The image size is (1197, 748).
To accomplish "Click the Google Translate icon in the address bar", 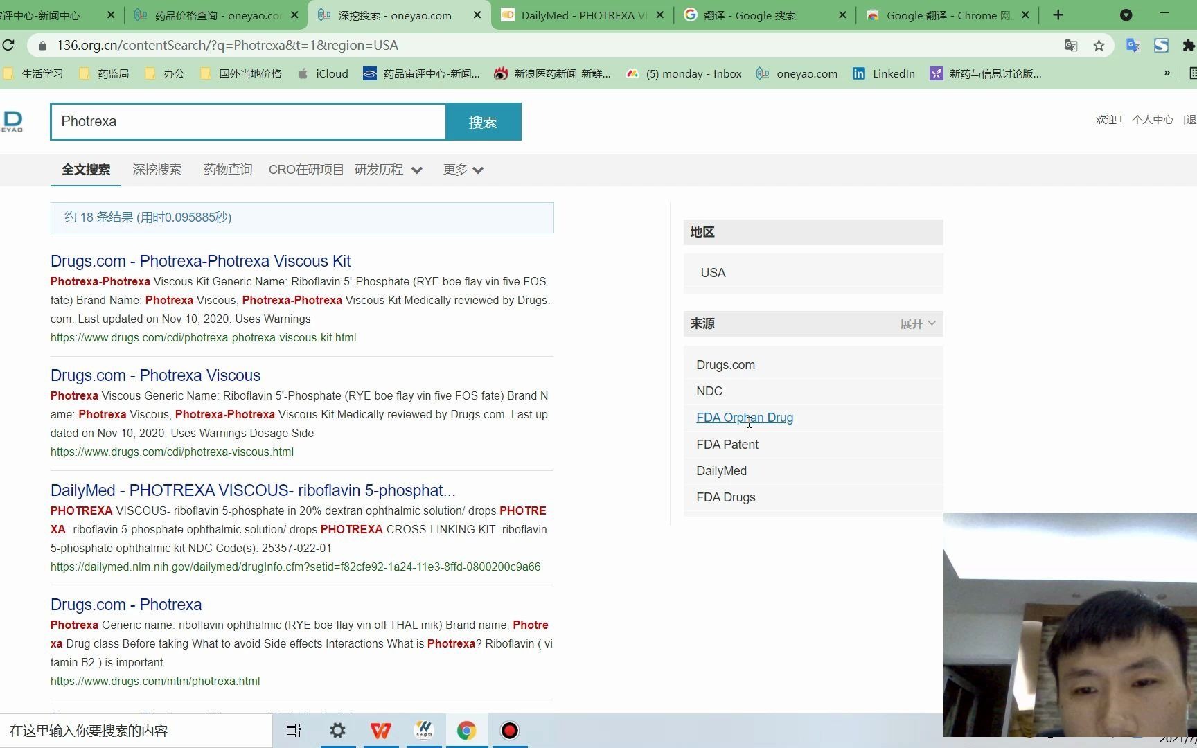I will pyautogui.click(x=1071, y=45).
